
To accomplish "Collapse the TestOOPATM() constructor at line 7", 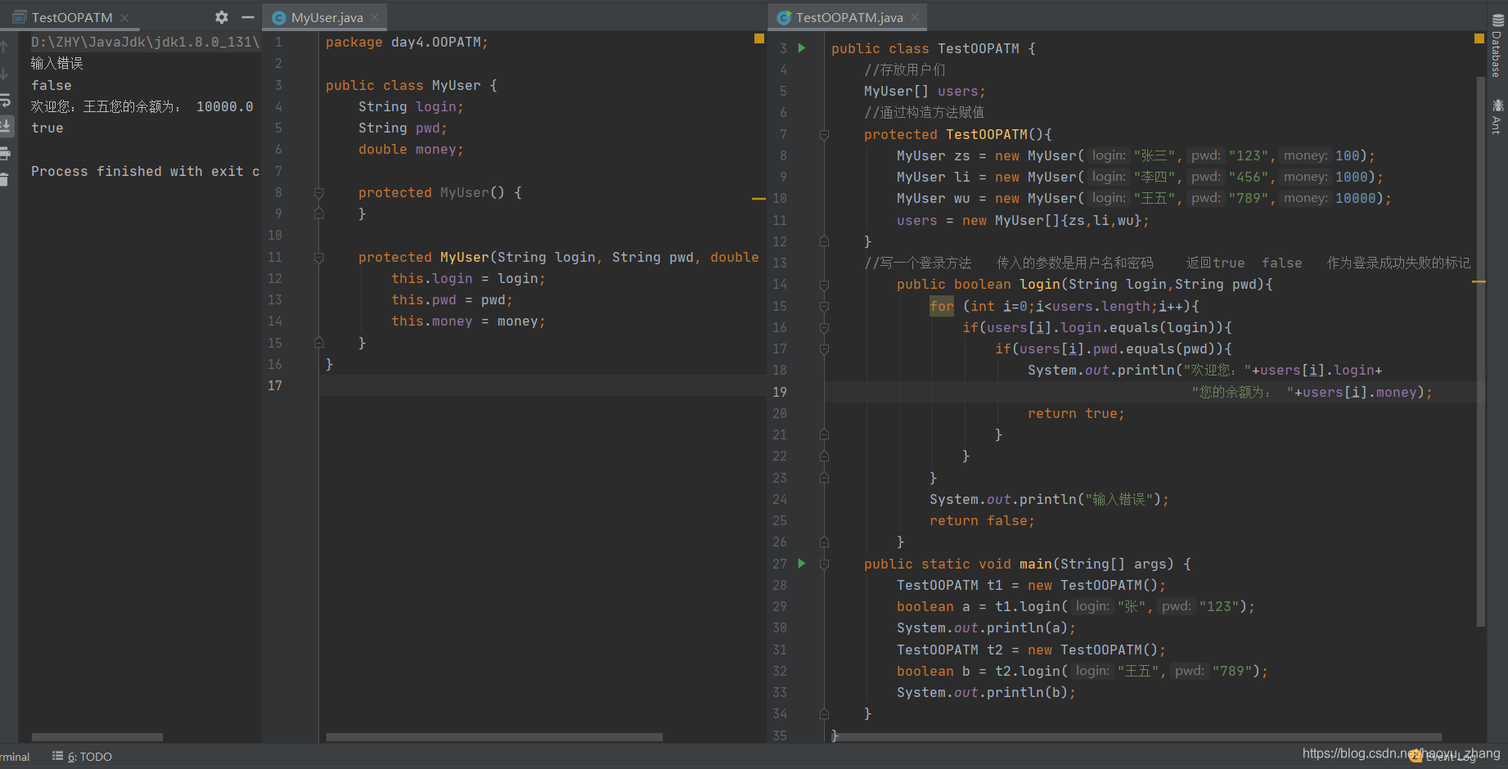I will (x=824, y=135).
